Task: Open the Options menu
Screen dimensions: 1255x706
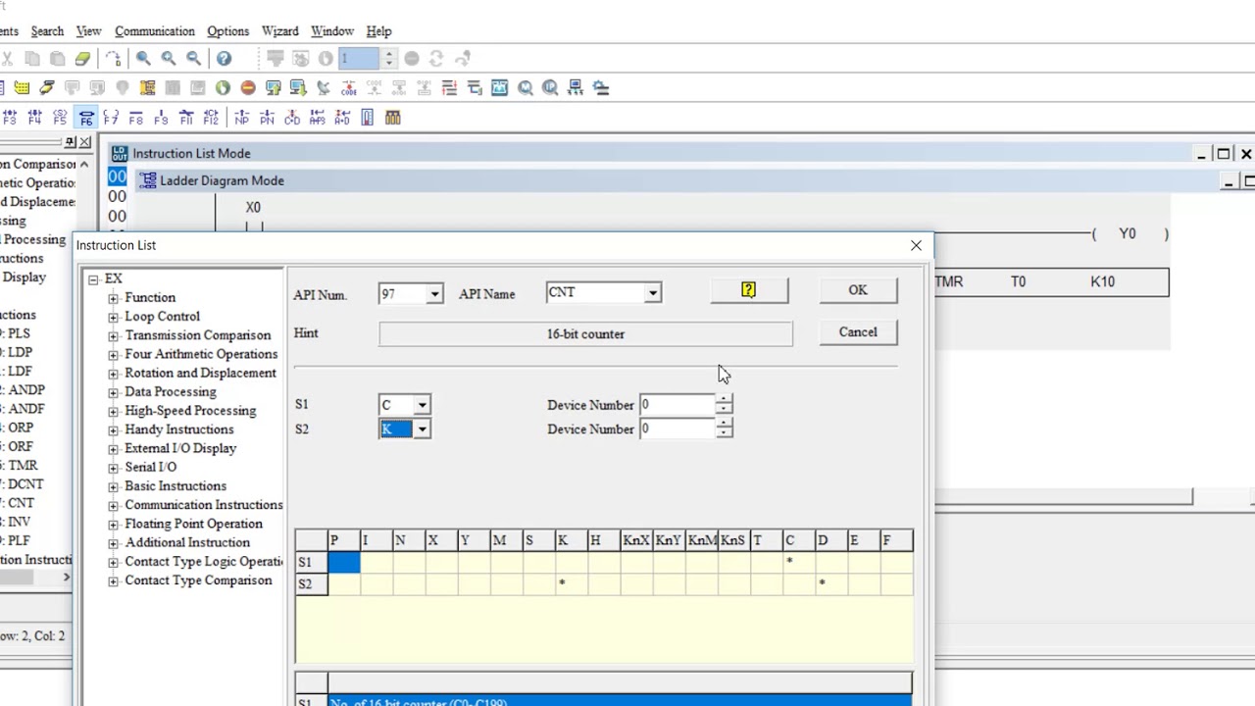Action: coord(227,31)
